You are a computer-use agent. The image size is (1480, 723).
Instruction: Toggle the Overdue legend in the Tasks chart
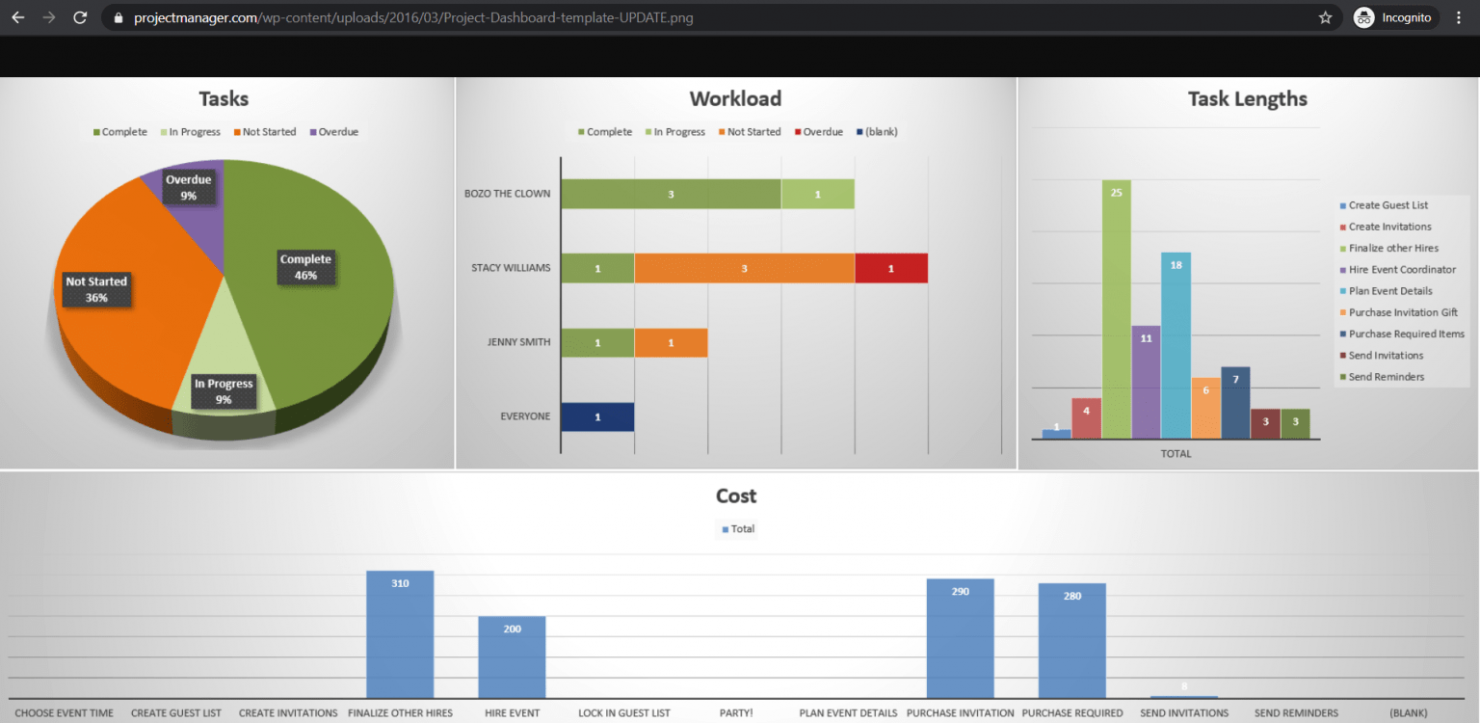point(333,131)
